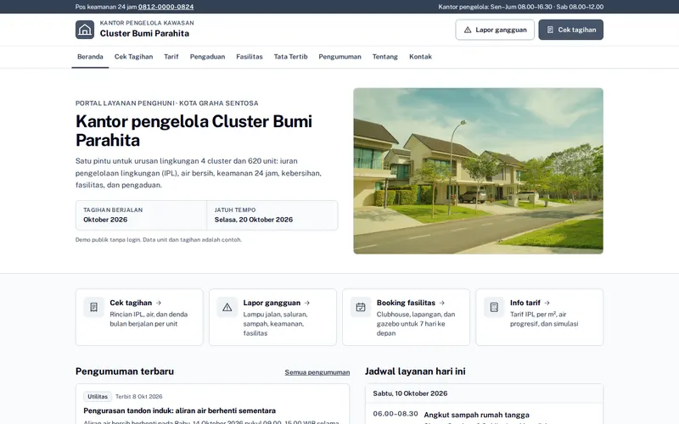The image size is (679, 424).
Task: Click the 'Pengumuman terbaru' heading
Action: [125, 371]
